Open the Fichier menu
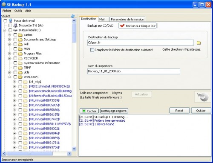The height and width of the screenshot is (163, 213). [x=7, y=11]
